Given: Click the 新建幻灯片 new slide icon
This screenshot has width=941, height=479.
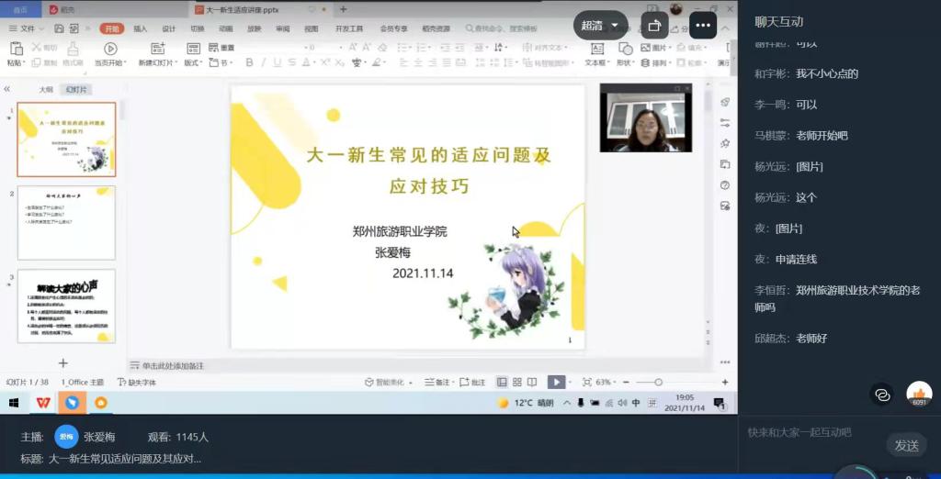Looking at the screenshot, I should [x=157, y=49].
